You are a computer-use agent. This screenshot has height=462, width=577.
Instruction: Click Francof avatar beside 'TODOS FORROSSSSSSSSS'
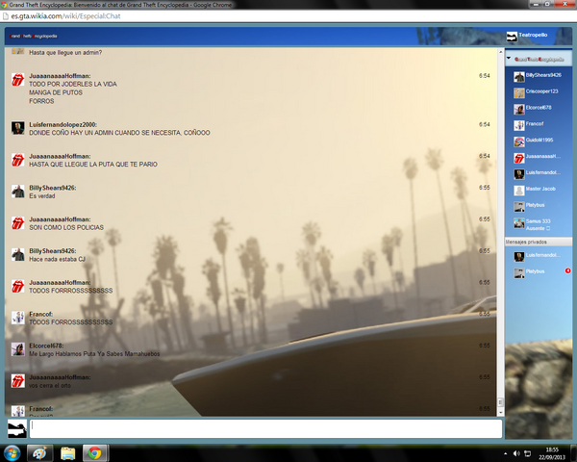coord(17,318)
